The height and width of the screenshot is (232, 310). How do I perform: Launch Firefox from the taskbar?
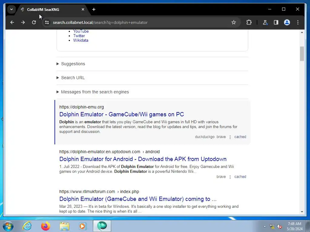[x=46, y=226]
